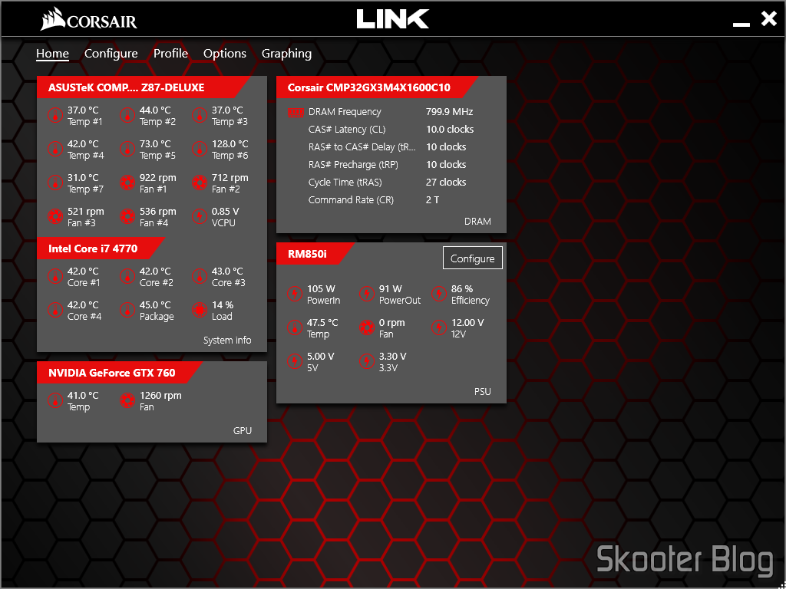The height and width of the screenshot is (589, 786).
Task: Click the DRAM label in memory panel
Action: click(477, 222)
